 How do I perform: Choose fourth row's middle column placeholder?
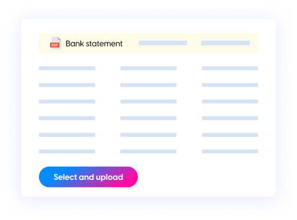(148, 118)
